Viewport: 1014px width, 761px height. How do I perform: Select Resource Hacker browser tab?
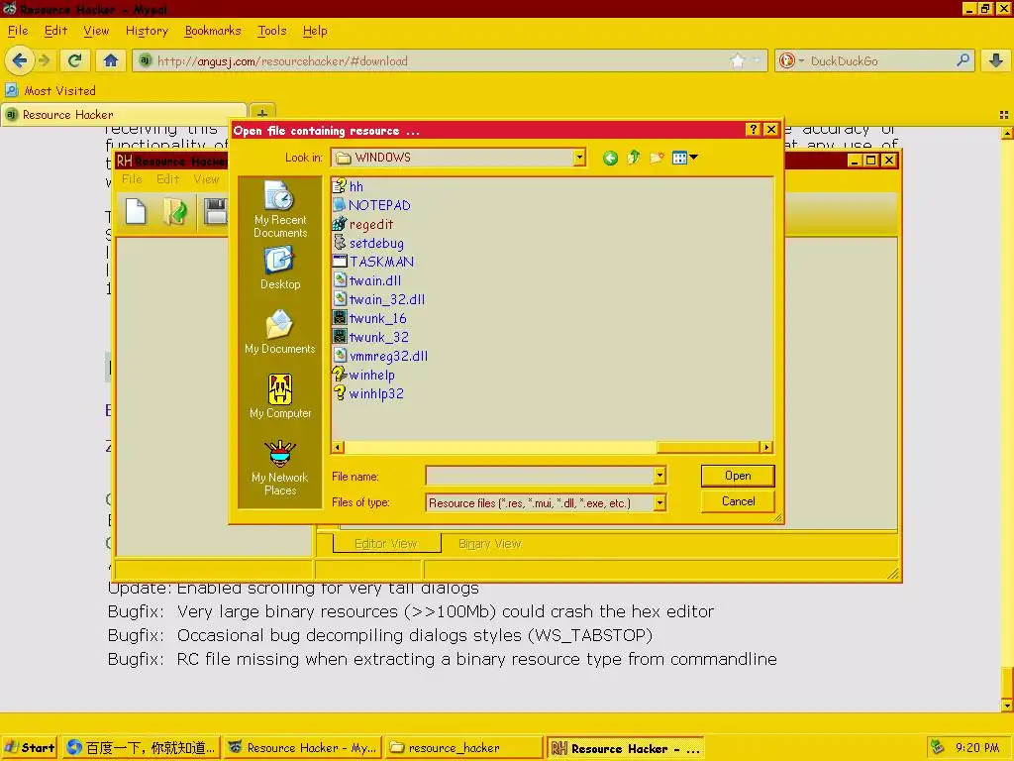[124, 115]
